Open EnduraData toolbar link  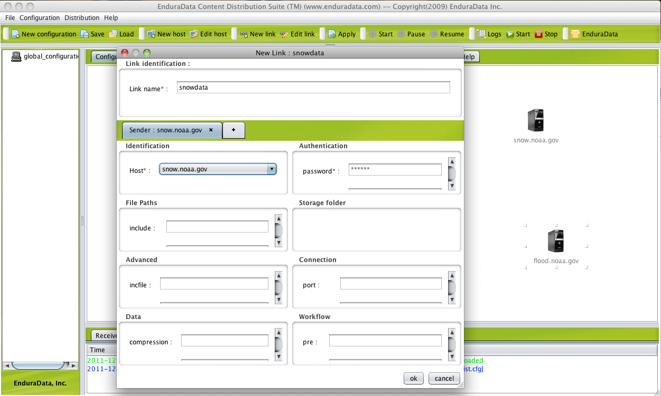click(x=594, y=34)
